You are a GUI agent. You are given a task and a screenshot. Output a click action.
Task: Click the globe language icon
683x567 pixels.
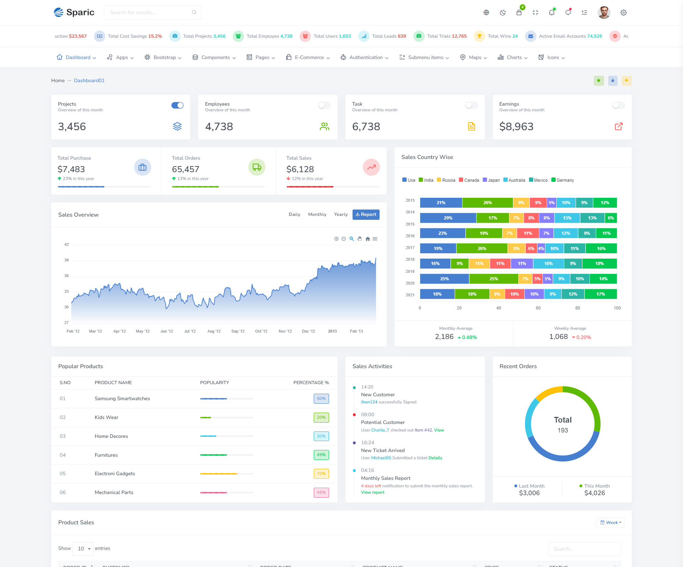[486, 12]
